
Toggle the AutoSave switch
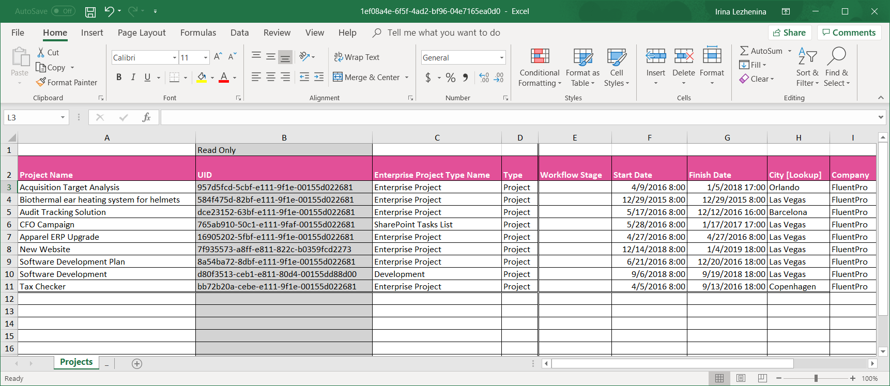[64, 11]
